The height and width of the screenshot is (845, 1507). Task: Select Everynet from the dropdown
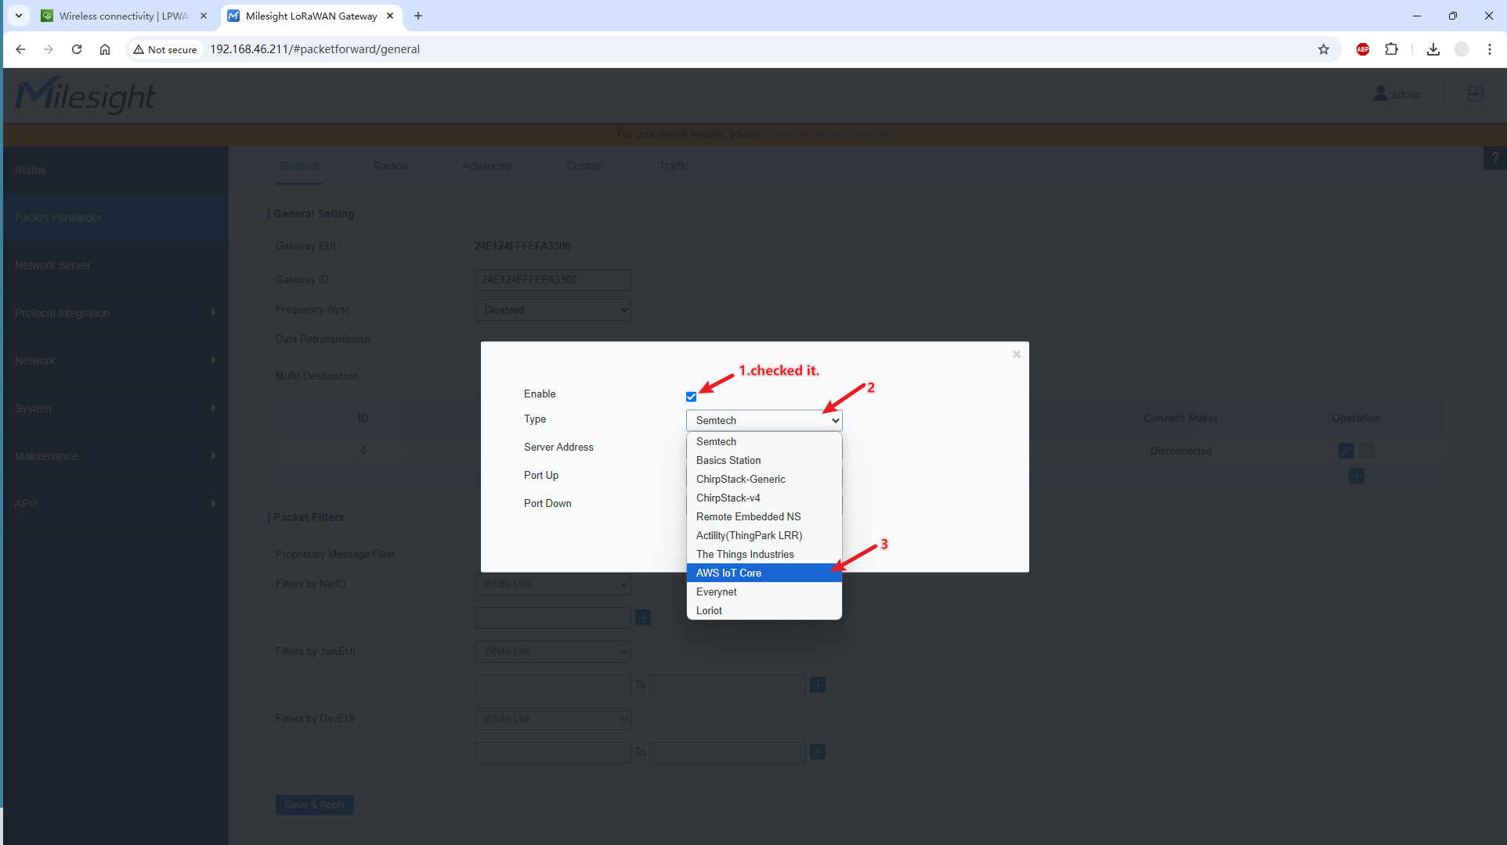point(716,592)
